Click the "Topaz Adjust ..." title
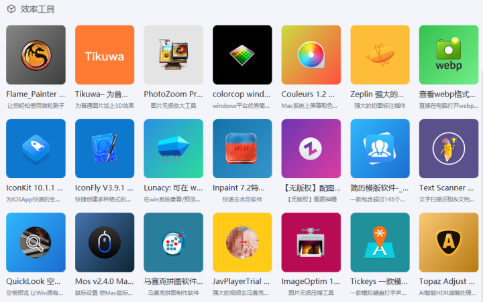This screenshot has width=483, height=302. pyautogui.click(x=447, y=281)
